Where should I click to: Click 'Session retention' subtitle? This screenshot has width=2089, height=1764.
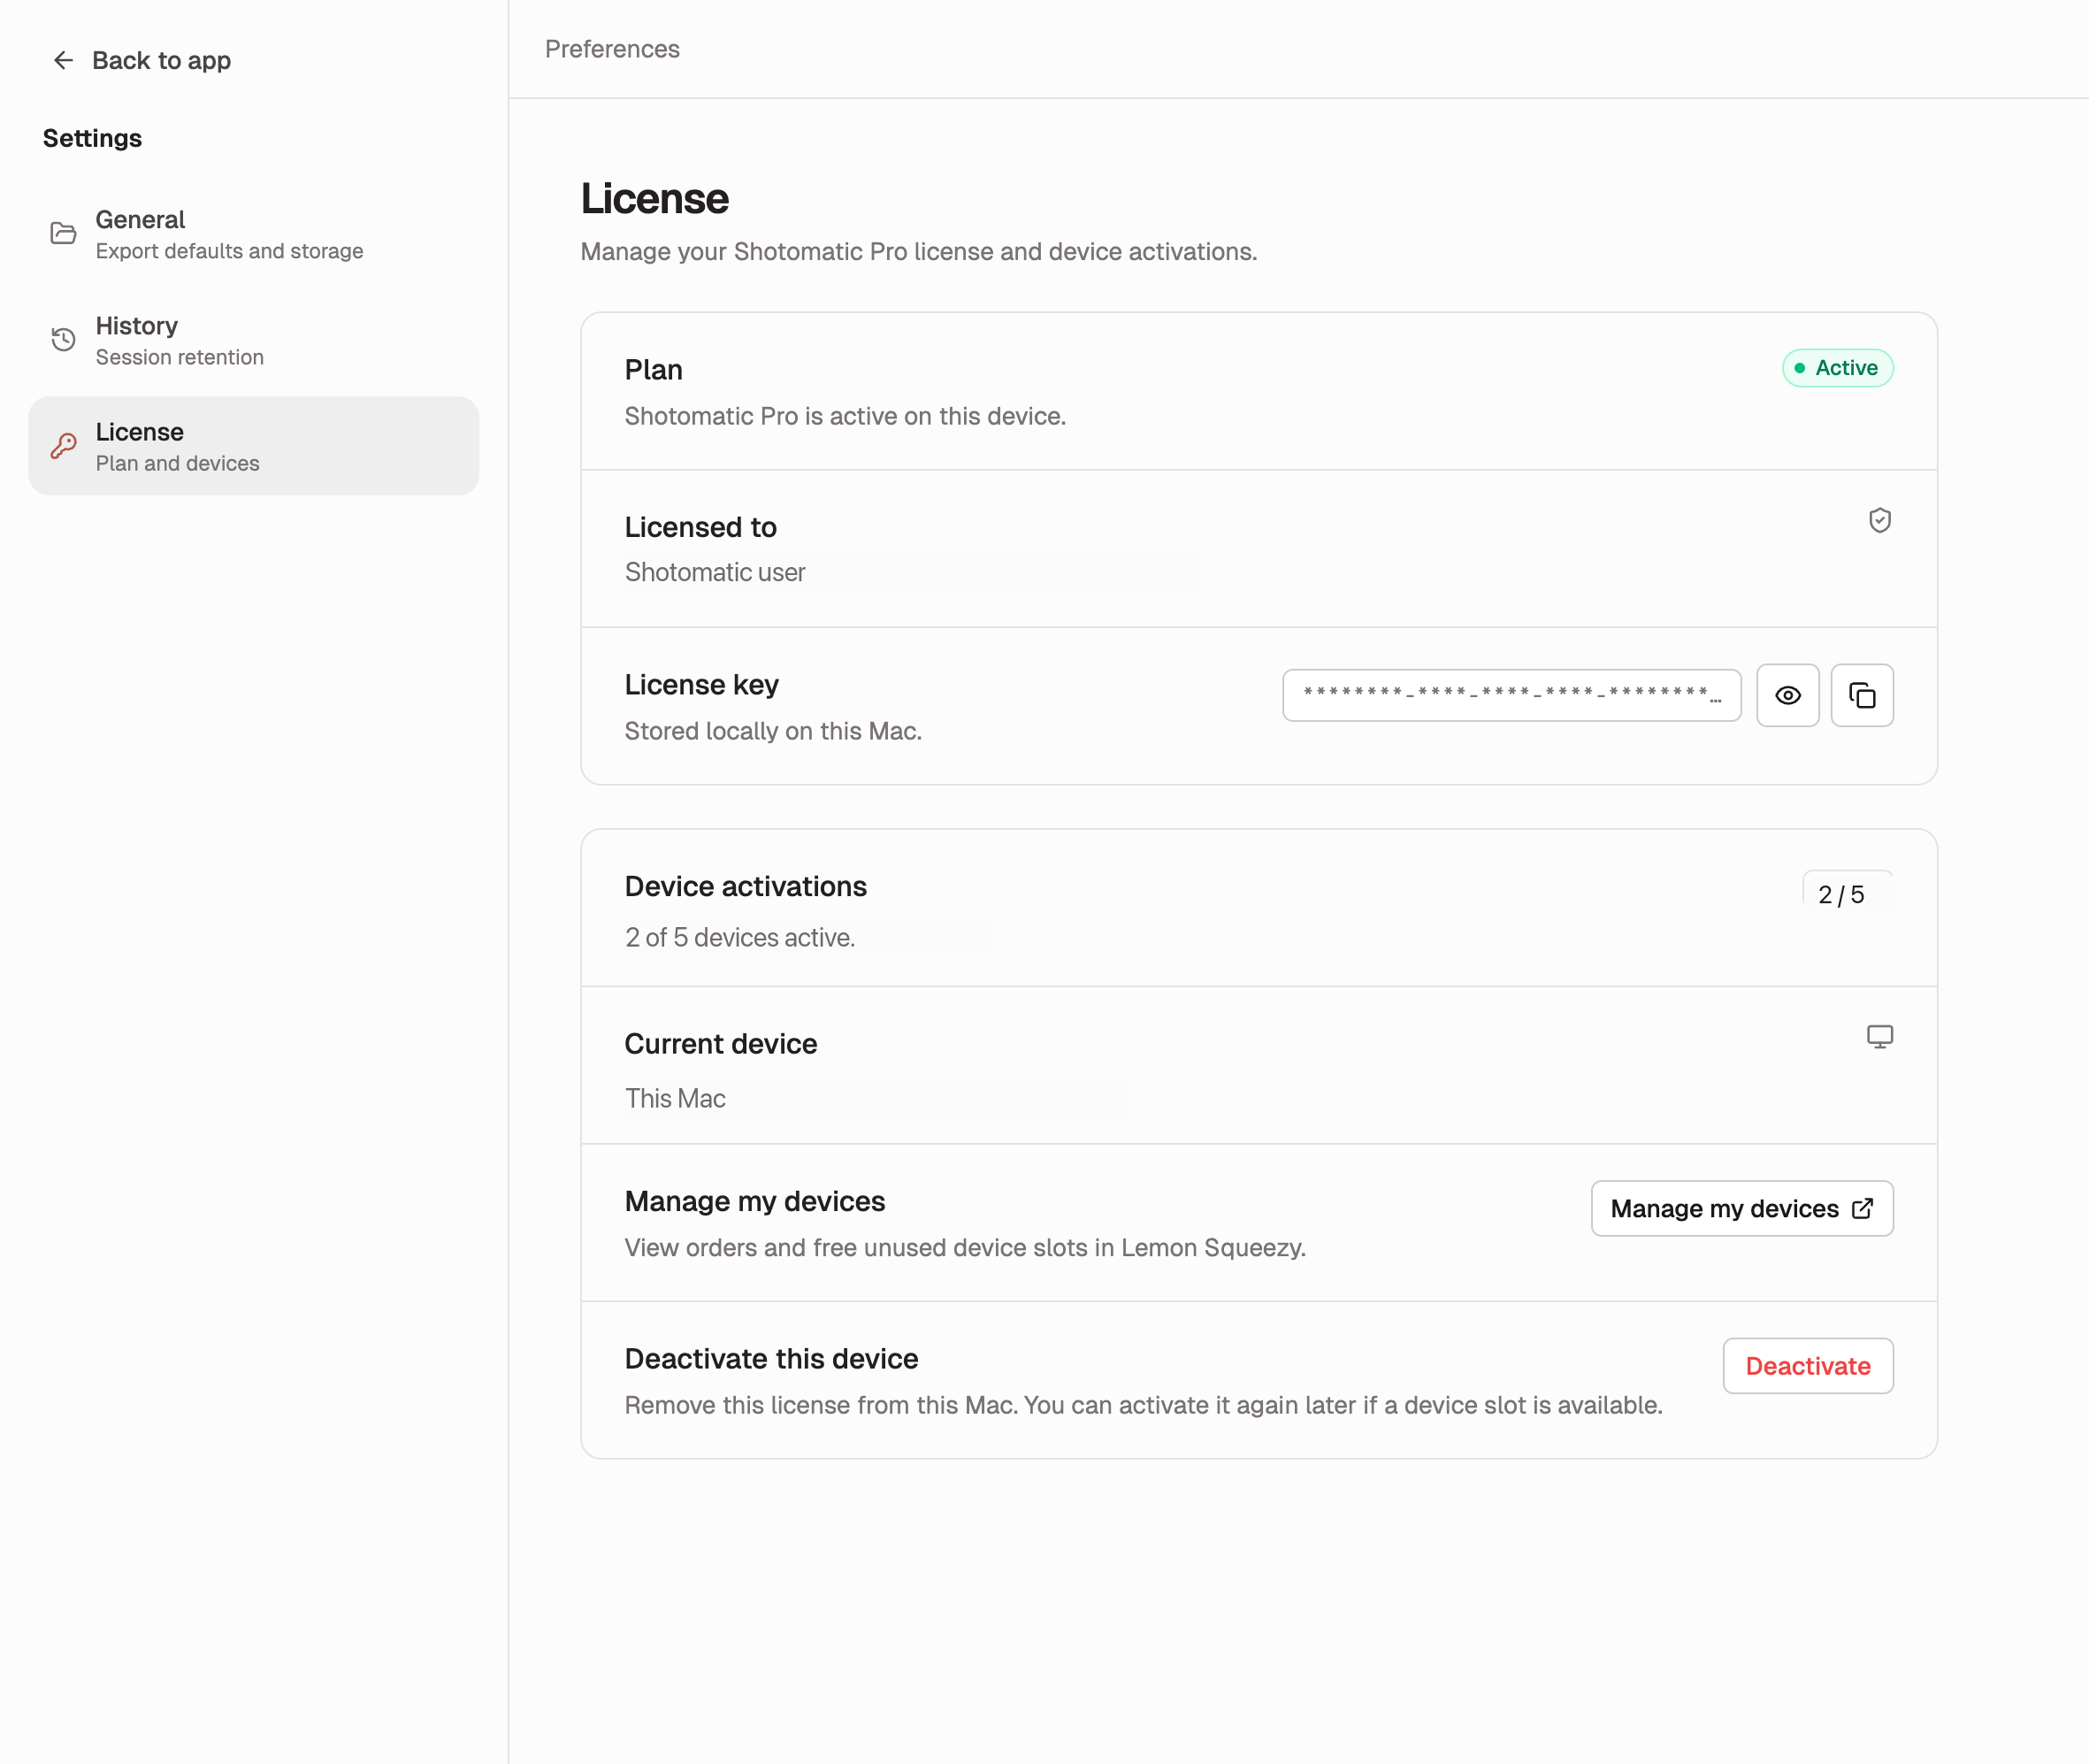pyautogui.click(x=179, y=357)
